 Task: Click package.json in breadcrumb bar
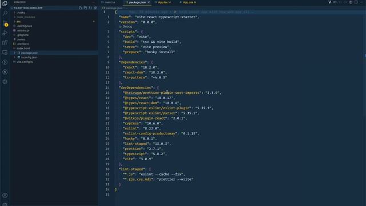click(x=114, y=8)
